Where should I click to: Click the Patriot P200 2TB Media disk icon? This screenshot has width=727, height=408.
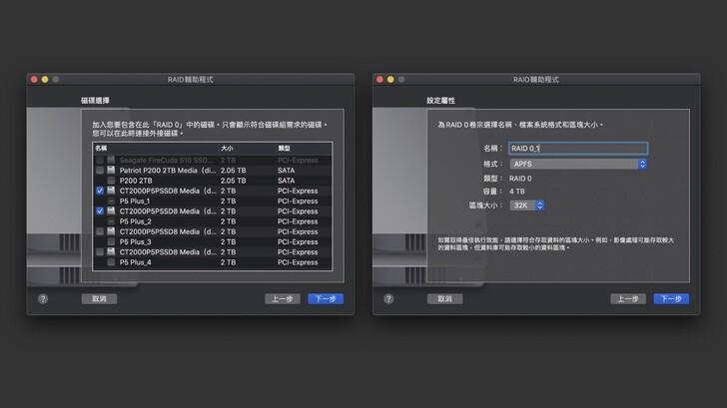[x=111, y=170]
